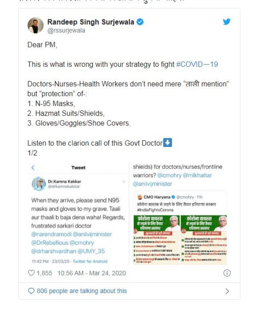Image resolution: width=268 pixels, height=318 pixels.
Task: Click the CMO Haryana account name
Action: [x=157, y=197]
